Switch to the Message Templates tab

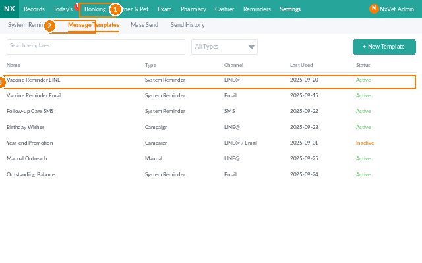[x=94, y=25]
